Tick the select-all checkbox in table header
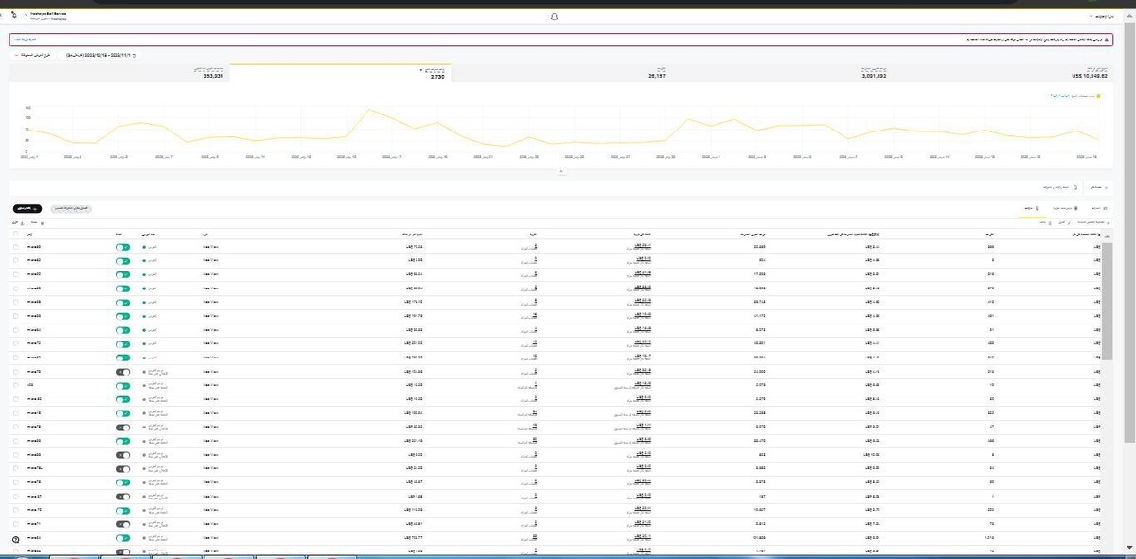Screen dimensions: 1136x559 pos(16,234)
